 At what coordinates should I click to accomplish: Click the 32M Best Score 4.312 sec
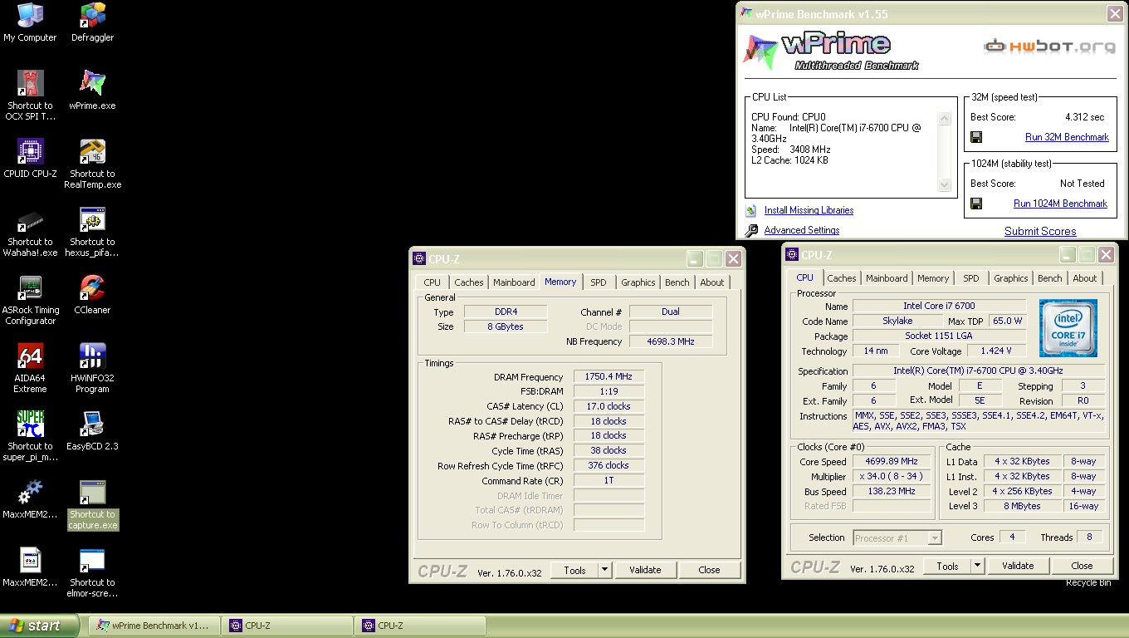(1085, 117)
